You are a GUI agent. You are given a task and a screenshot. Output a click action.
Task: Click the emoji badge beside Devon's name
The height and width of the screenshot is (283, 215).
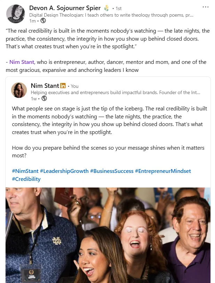[106, 8]
